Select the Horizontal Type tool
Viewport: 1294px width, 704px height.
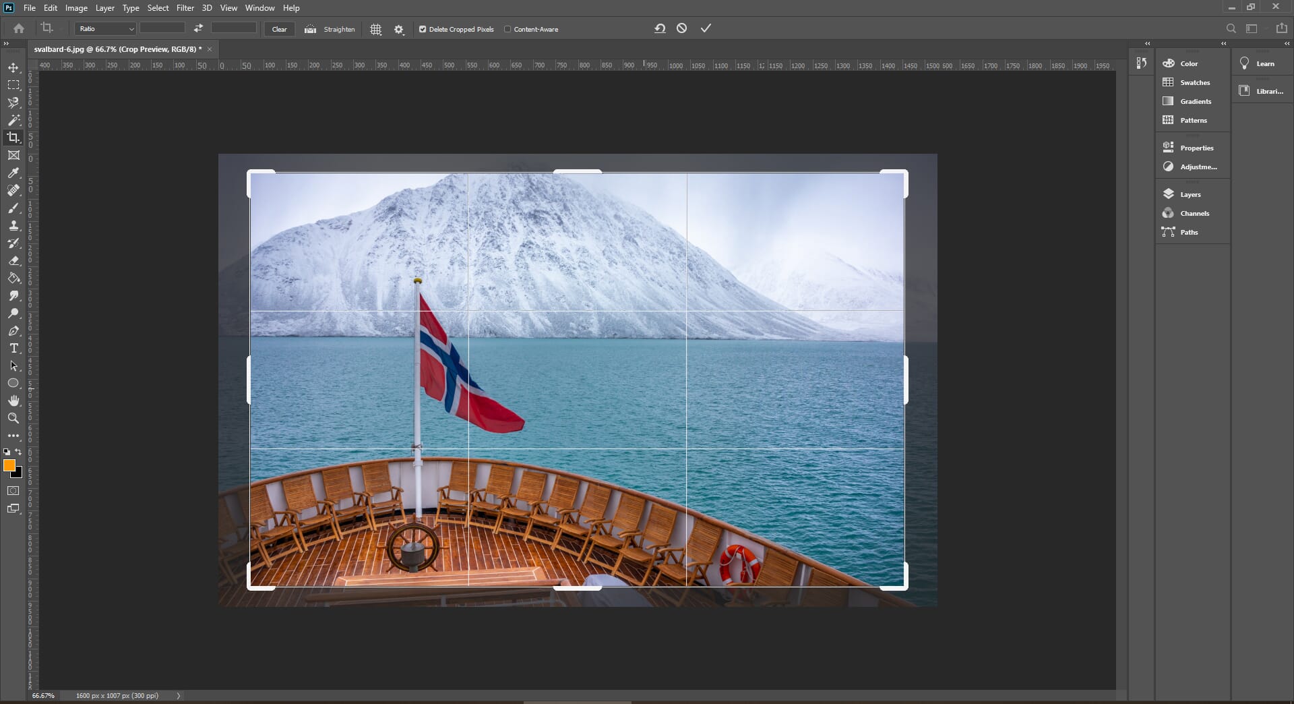click(13, 348)
